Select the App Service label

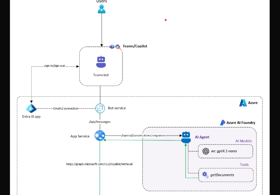pos(80,136)
